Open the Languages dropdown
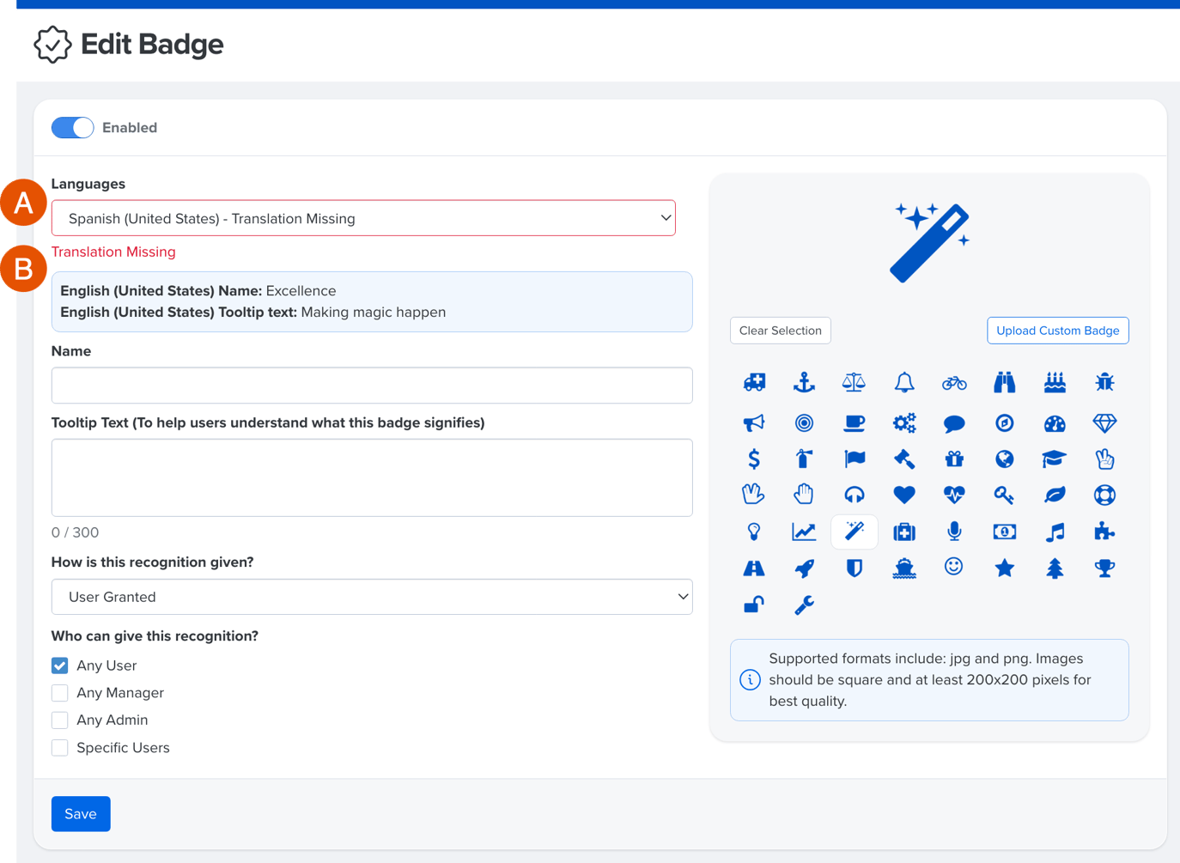1180x863 pixels. click(x=363, y=219)
